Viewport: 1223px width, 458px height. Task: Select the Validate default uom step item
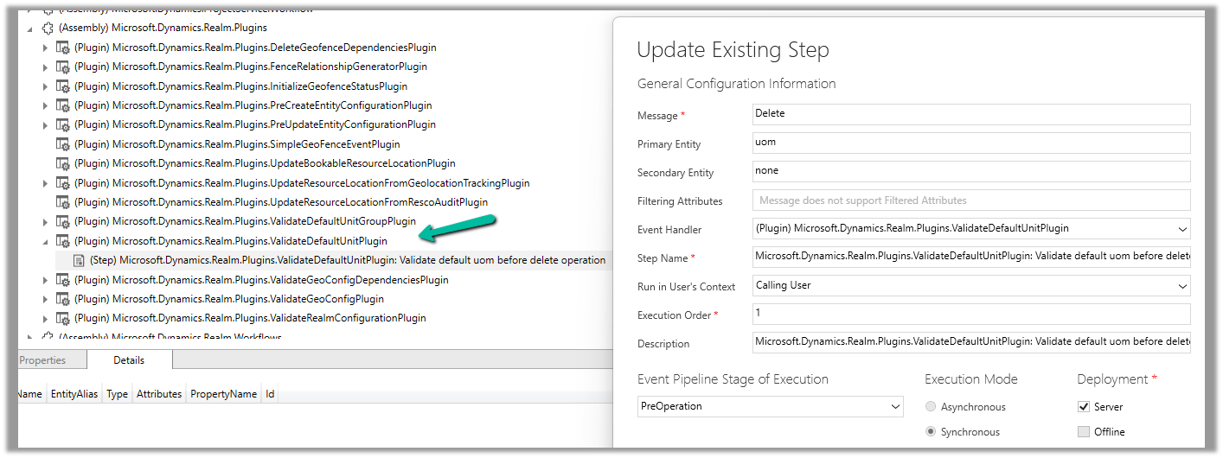[x=346, y=260]
